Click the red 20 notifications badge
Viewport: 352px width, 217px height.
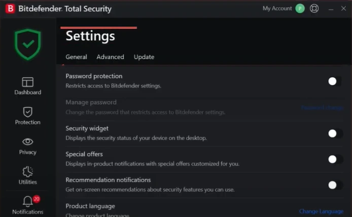click(x=37, y=199)
